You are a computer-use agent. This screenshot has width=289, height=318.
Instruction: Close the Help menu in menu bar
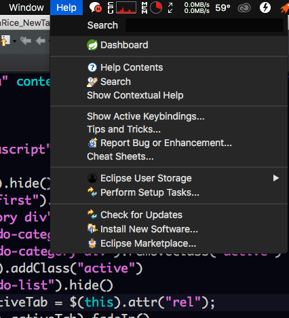coord(66,7)
